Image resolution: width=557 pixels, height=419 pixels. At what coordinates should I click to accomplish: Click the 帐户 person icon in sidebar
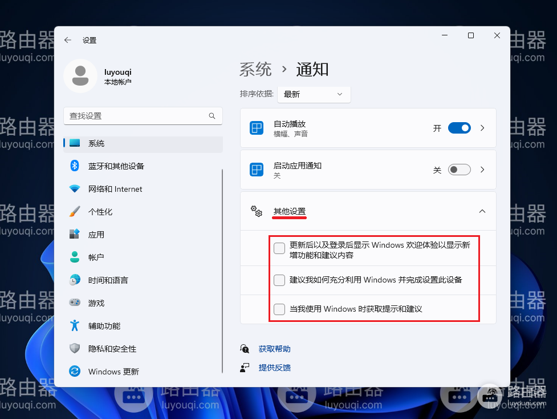pyautogui.click(x=75, y=257)
